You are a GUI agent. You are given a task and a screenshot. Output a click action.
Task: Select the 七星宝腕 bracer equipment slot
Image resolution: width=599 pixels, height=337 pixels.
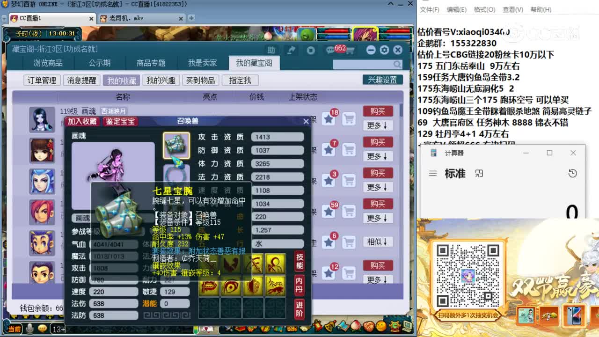[176, 146]
